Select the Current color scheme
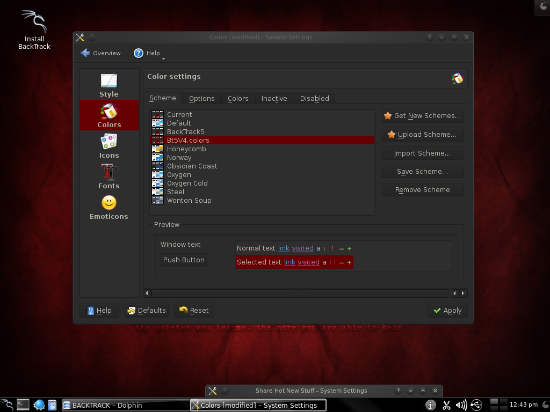The image size is (550, 412). 262,115
